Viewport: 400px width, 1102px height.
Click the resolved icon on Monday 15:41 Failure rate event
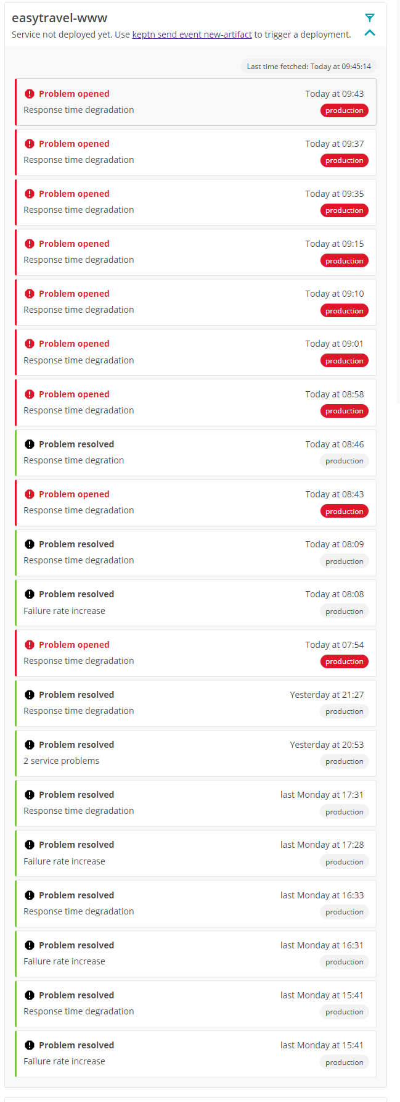click(29, 1045)
